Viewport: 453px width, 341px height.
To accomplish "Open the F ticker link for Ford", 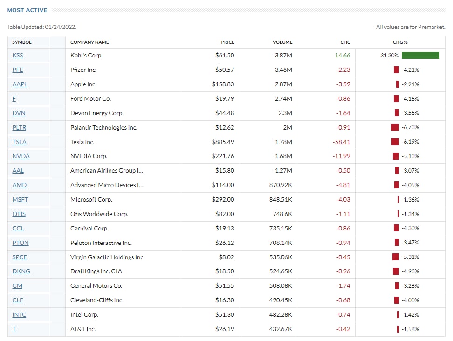I will pyautogui.click(x=14, y=98).
